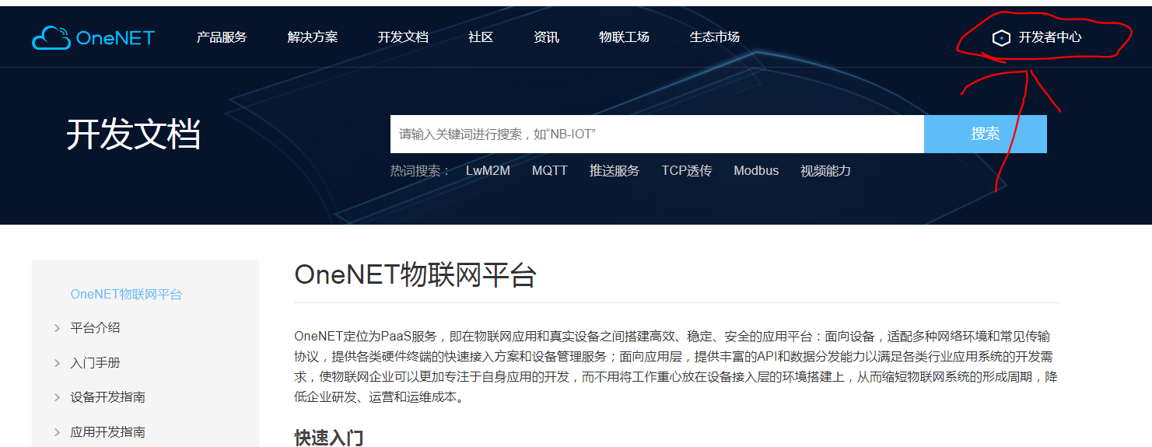Click the blue 搜索 button
This screenshot has height=447, width=1152.
coord(986,134)
